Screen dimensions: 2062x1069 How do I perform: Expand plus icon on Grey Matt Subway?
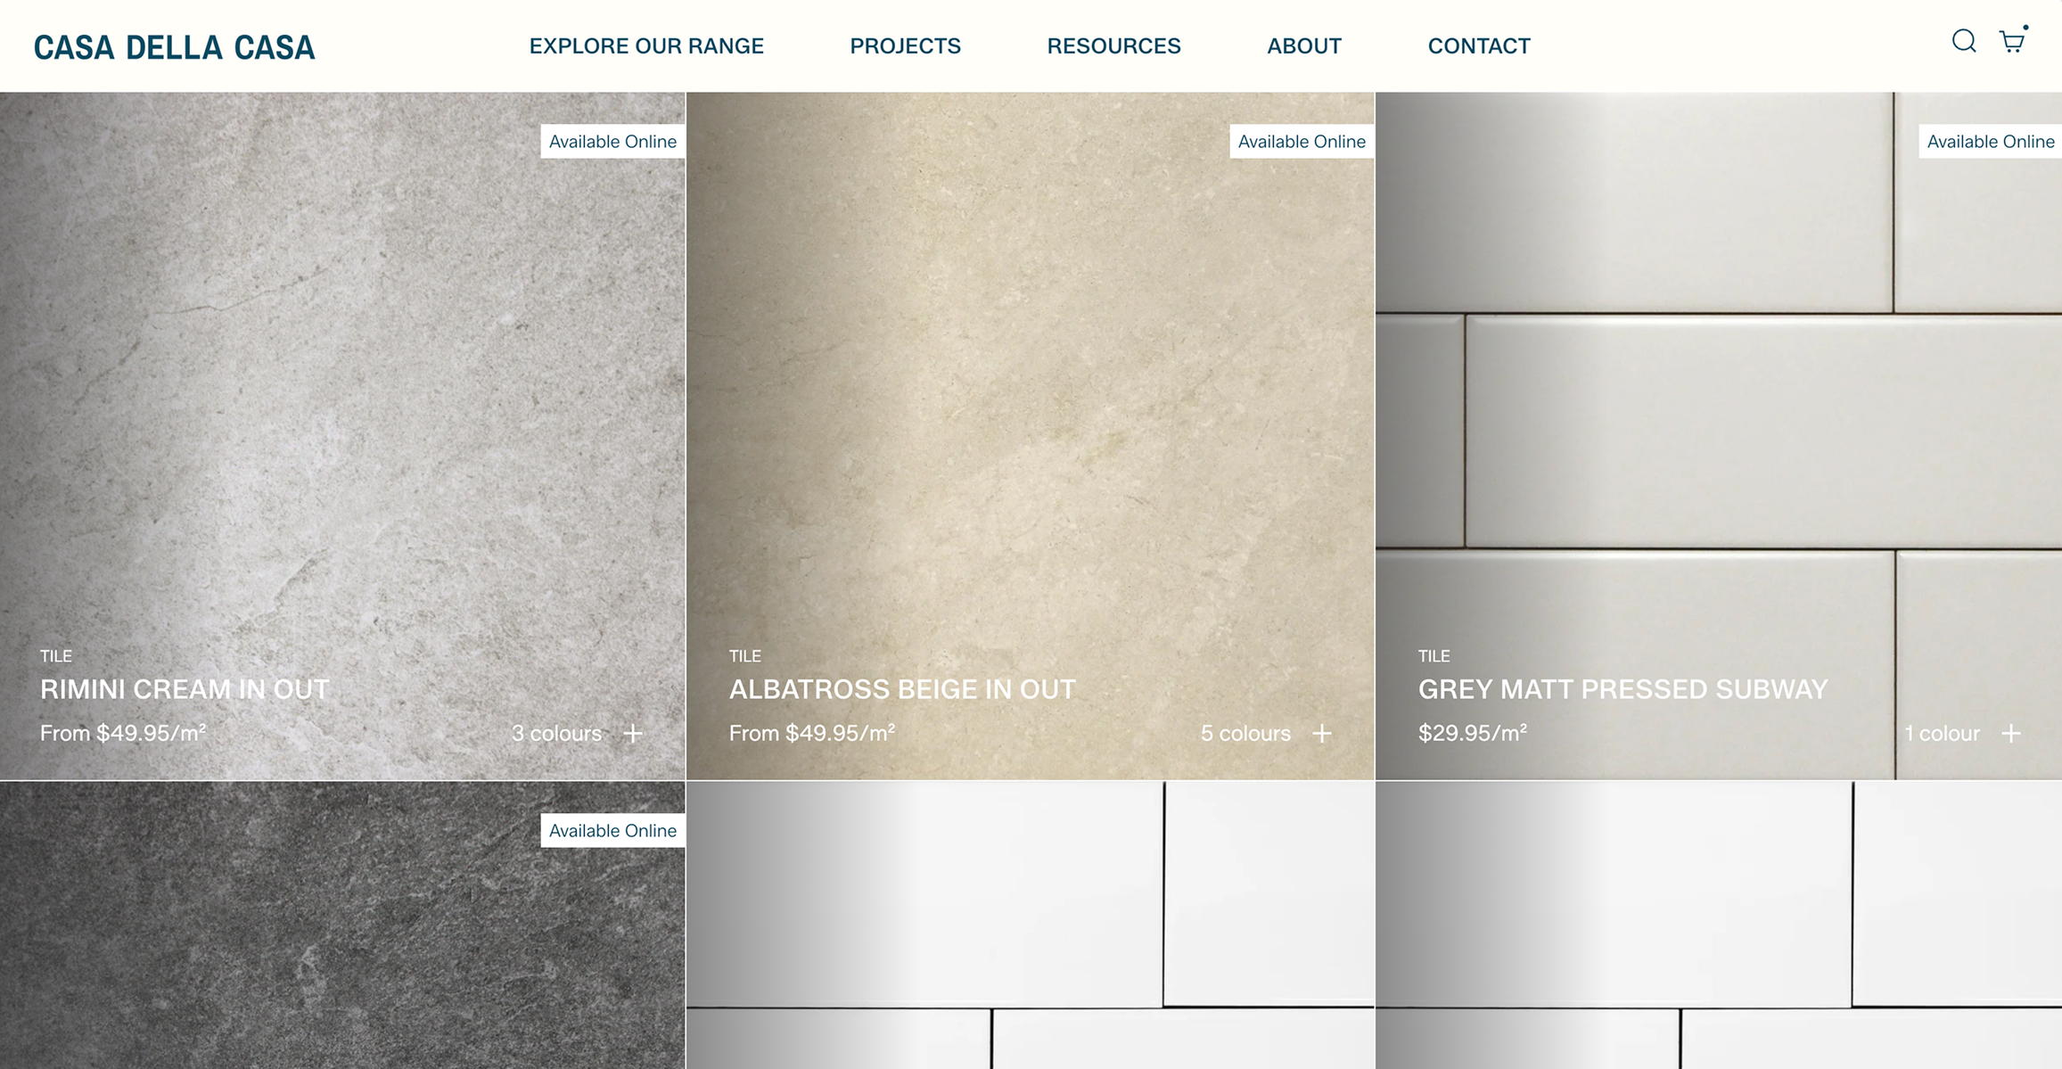2011,733
